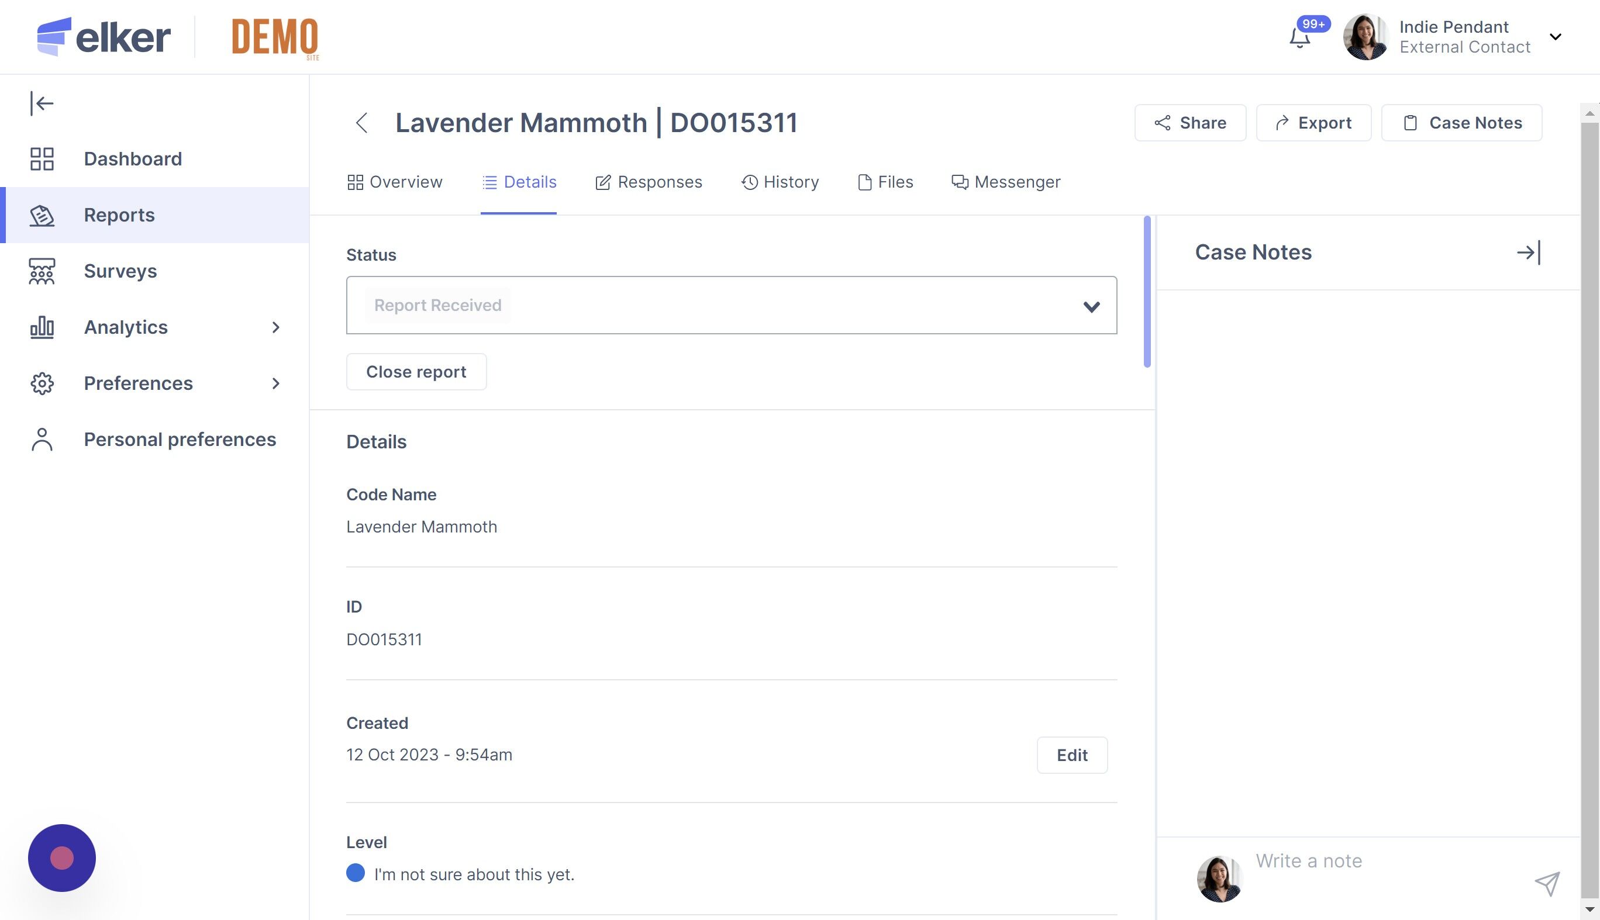
Task: Expand the Analytics submenu chevron
Action: [x=275, y=327]
